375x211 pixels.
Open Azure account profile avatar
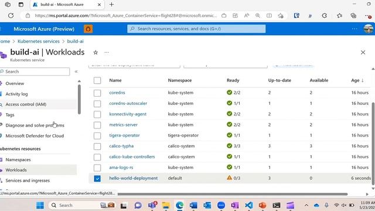point(369,29)
